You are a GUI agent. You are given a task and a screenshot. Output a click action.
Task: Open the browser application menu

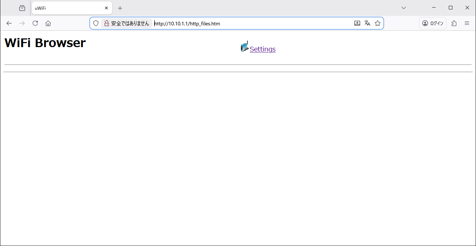pos(467,23)
